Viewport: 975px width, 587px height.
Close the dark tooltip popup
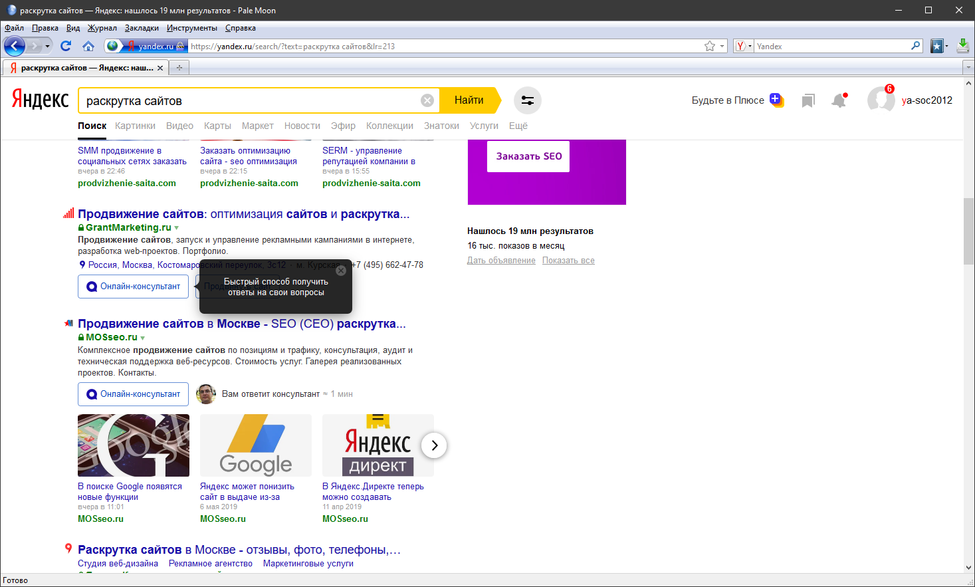341,271
